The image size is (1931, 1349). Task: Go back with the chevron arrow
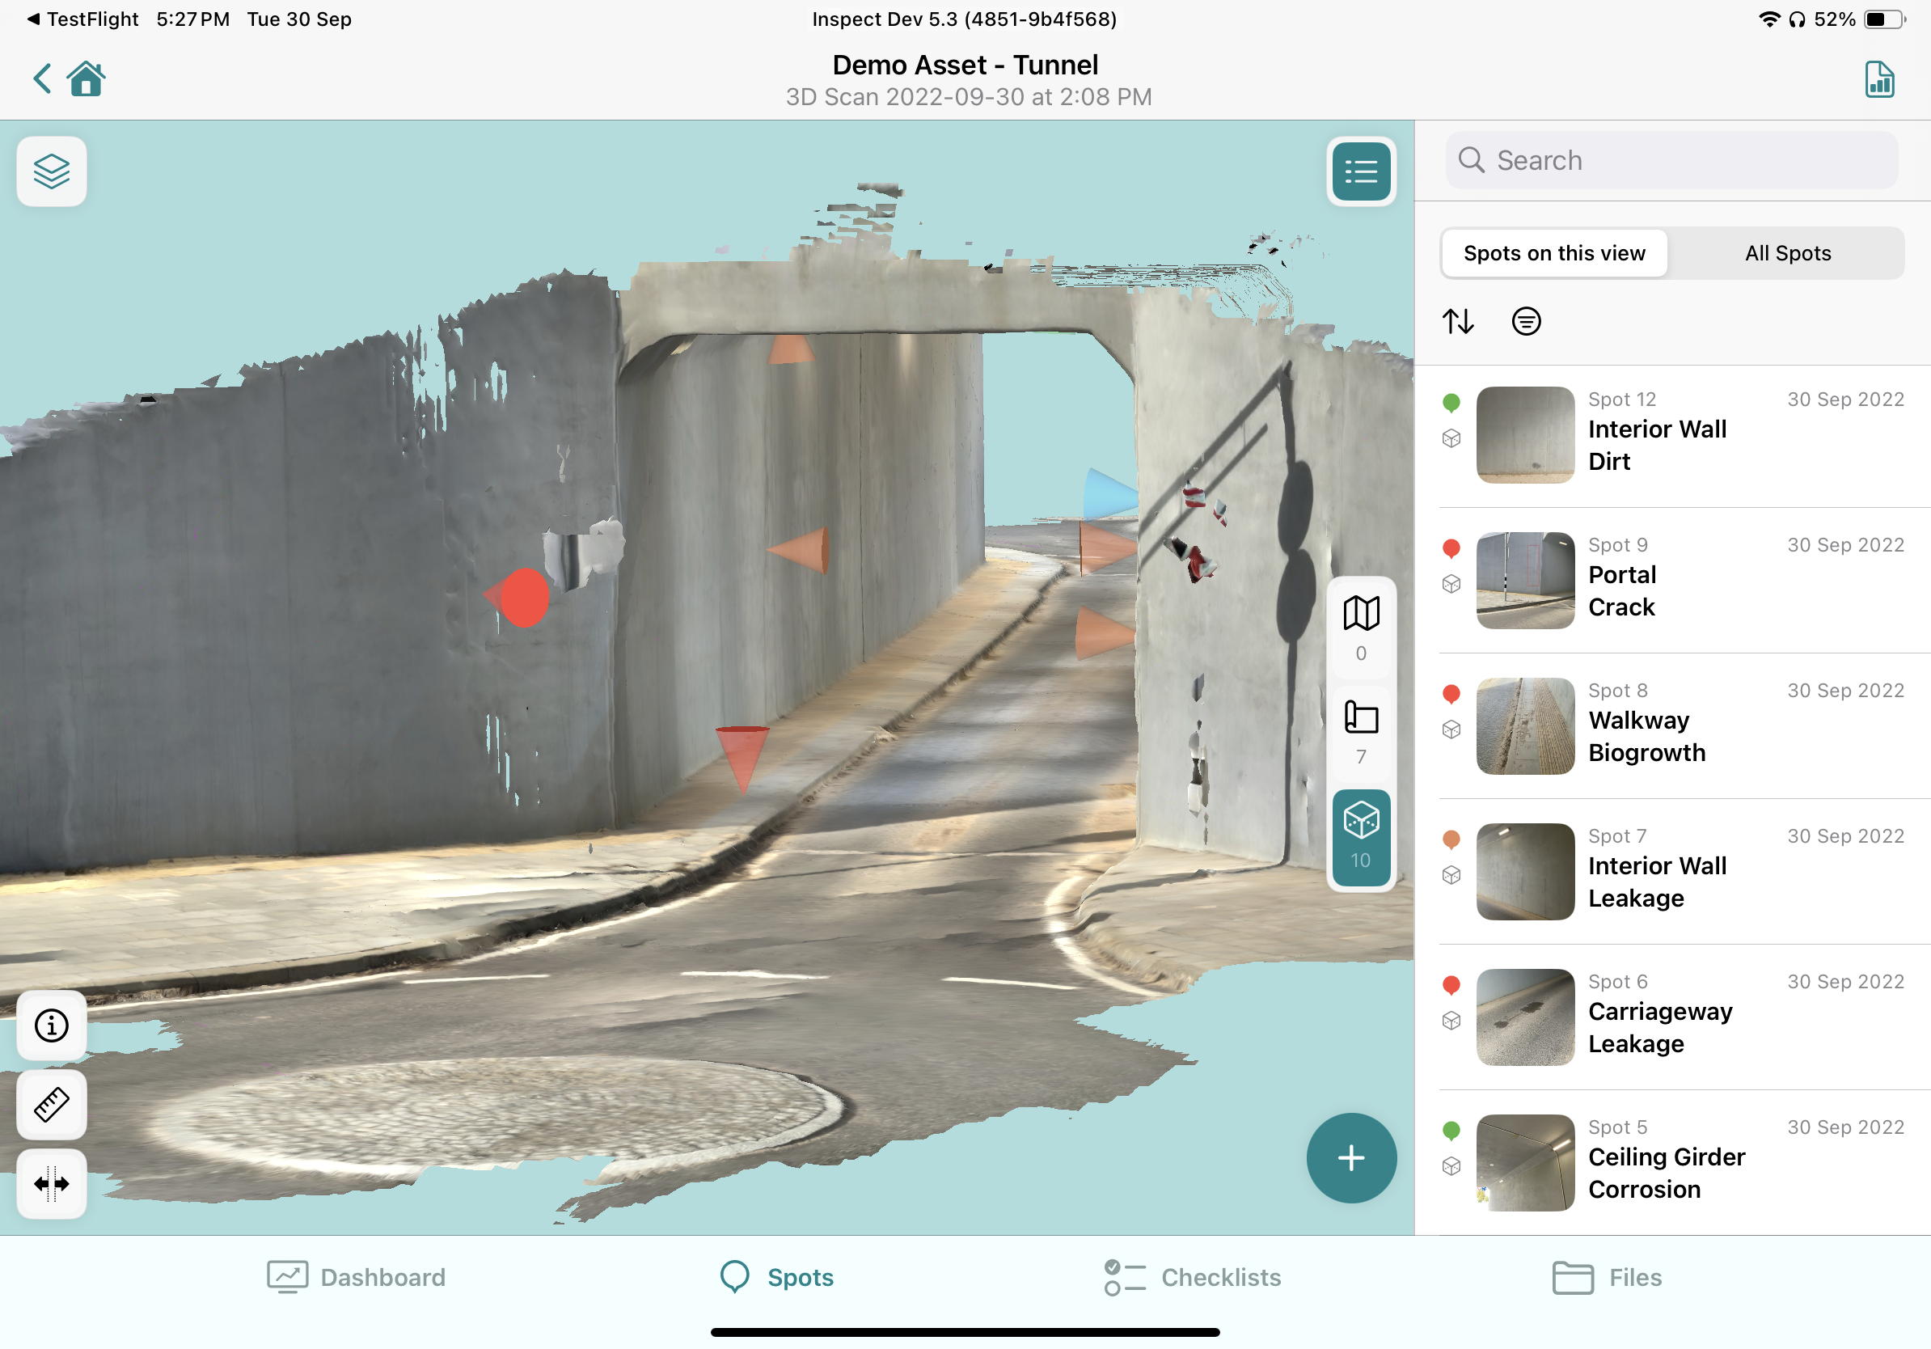point(42,79)
